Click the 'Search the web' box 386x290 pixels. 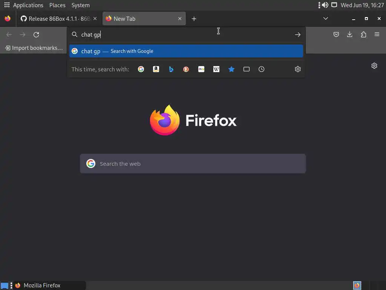193,164
